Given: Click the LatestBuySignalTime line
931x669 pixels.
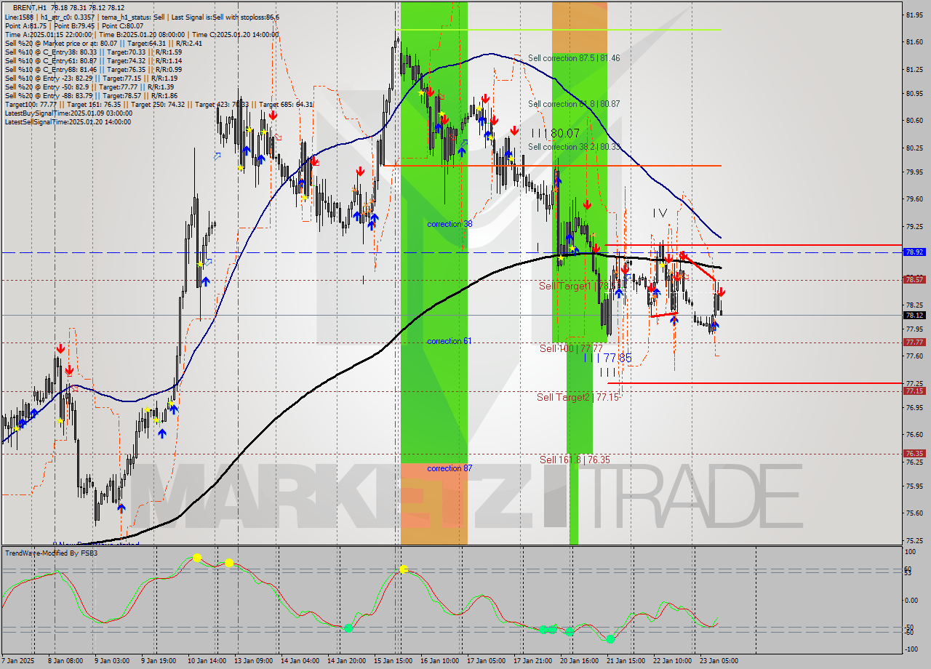Looking at the screenshot, I should point(68,113).
